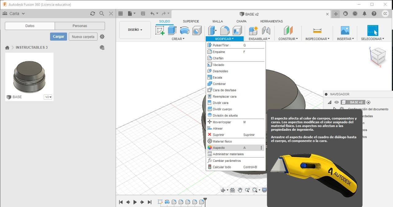
Task: Click the Look At tool icon
Action: pyautogui.click(x=232, y=190)
